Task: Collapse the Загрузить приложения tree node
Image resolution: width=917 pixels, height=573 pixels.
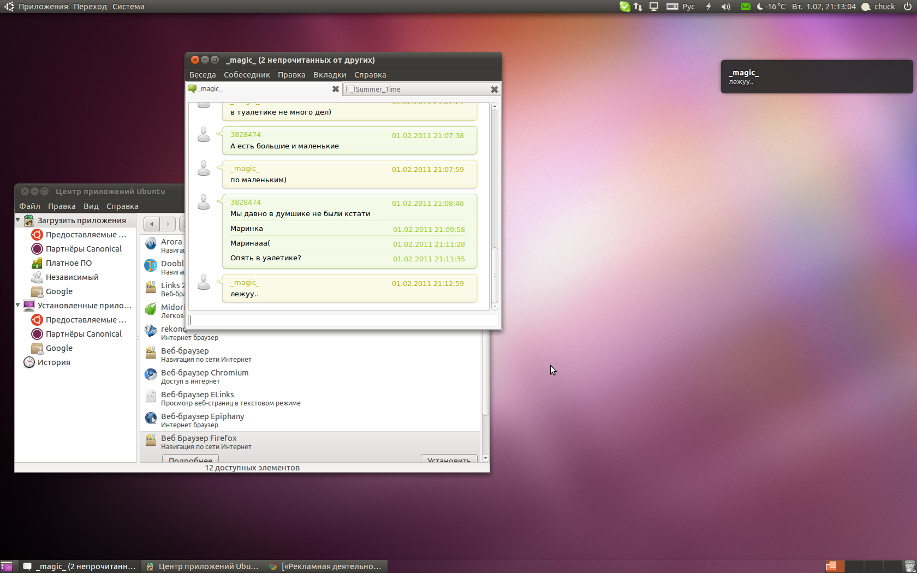Action: click(x=18, y=220)
